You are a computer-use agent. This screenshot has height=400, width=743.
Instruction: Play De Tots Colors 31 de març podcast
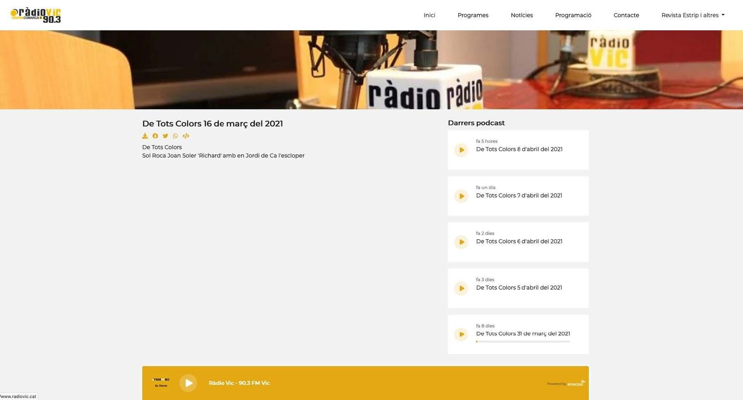tap(461, 334)
